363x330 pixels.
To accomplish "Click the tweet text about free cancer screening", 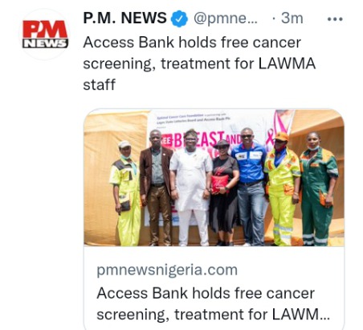I will point(199,64).
